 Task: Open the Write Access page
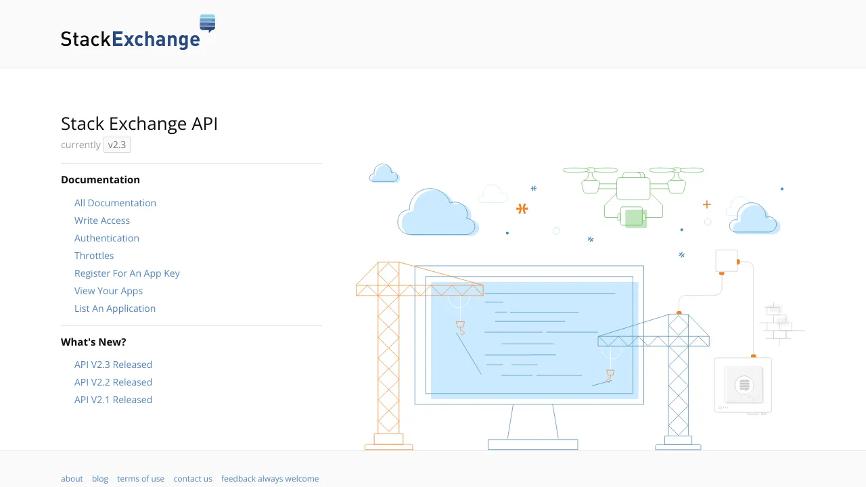point(102,221)
